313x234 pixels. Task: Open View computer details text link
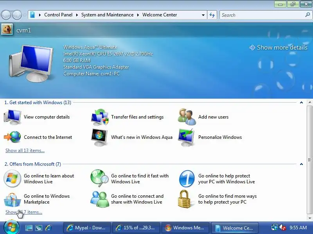pyautogui.click(x=47, y=117)
